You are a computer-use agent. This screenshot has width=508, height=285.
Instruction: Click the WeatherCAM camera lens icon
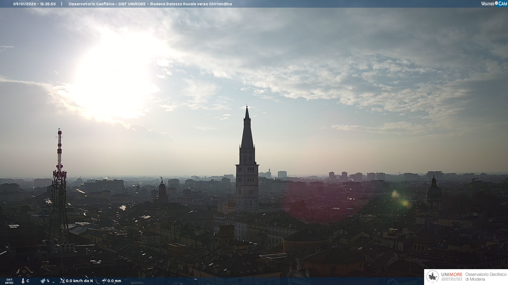coord(496,3)
